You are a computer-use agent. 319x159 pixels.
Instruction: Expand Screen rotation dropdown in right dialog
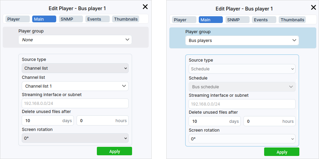point(242,139)
